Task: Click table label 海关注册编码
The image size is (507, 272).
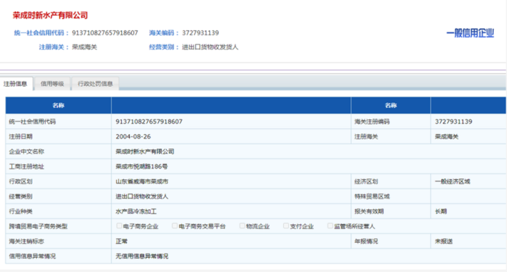Action: [x=372, y=122]
